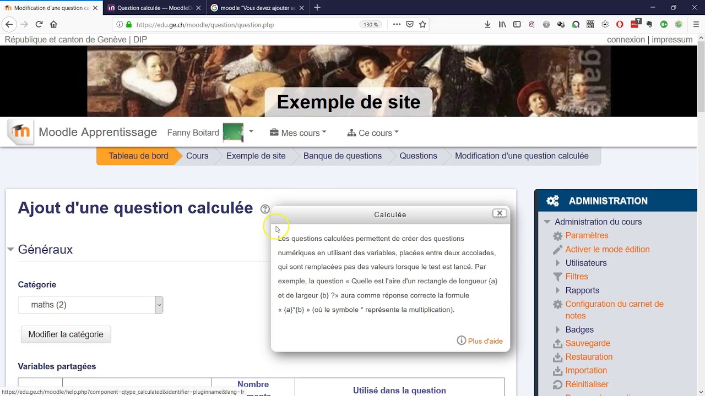Click Modifier la catégorie button
Image resolution: width=705 pixels, height=396 pixels.
pos(66,334)
